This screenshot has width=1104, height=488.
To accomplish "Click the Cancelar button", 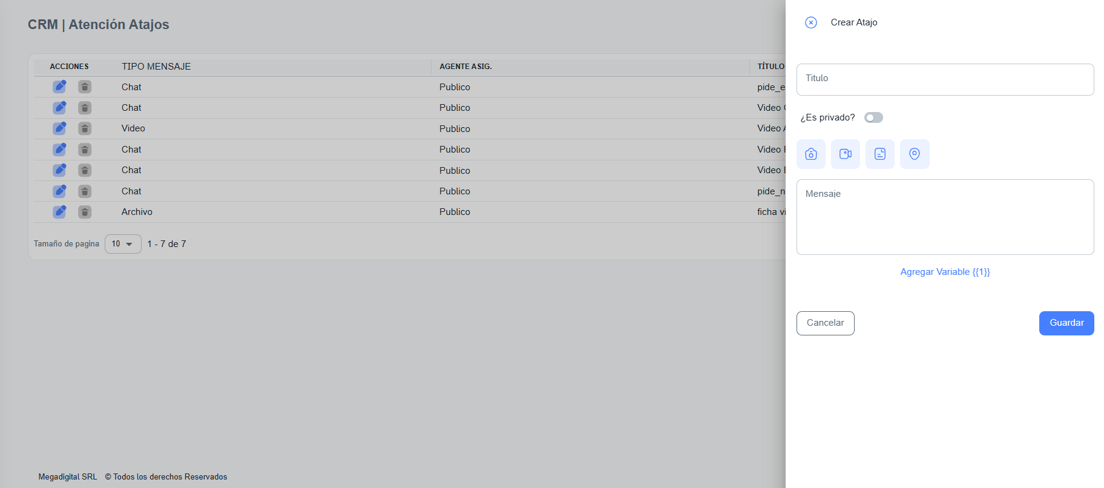I will [825, 323].
